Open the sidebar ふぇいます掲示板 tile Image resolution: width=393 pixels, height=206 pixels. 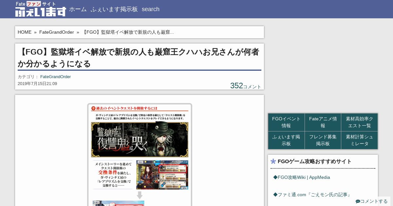(286, 140)
